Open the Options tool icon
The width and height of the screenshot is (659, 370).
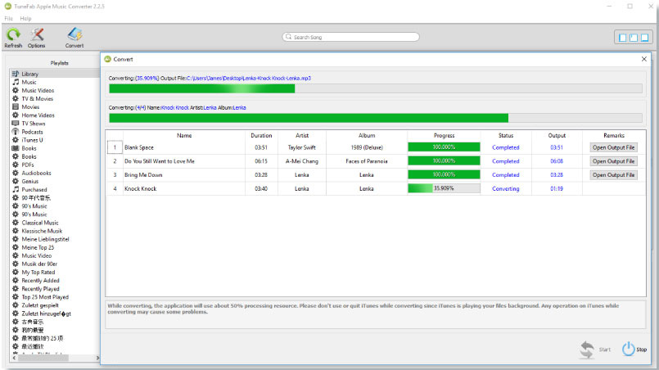coord(37,34)
